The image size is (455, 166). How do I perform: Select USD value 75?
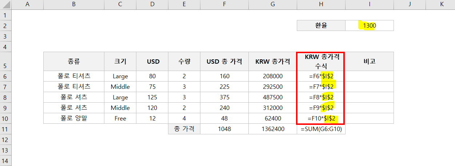(153, 87)
